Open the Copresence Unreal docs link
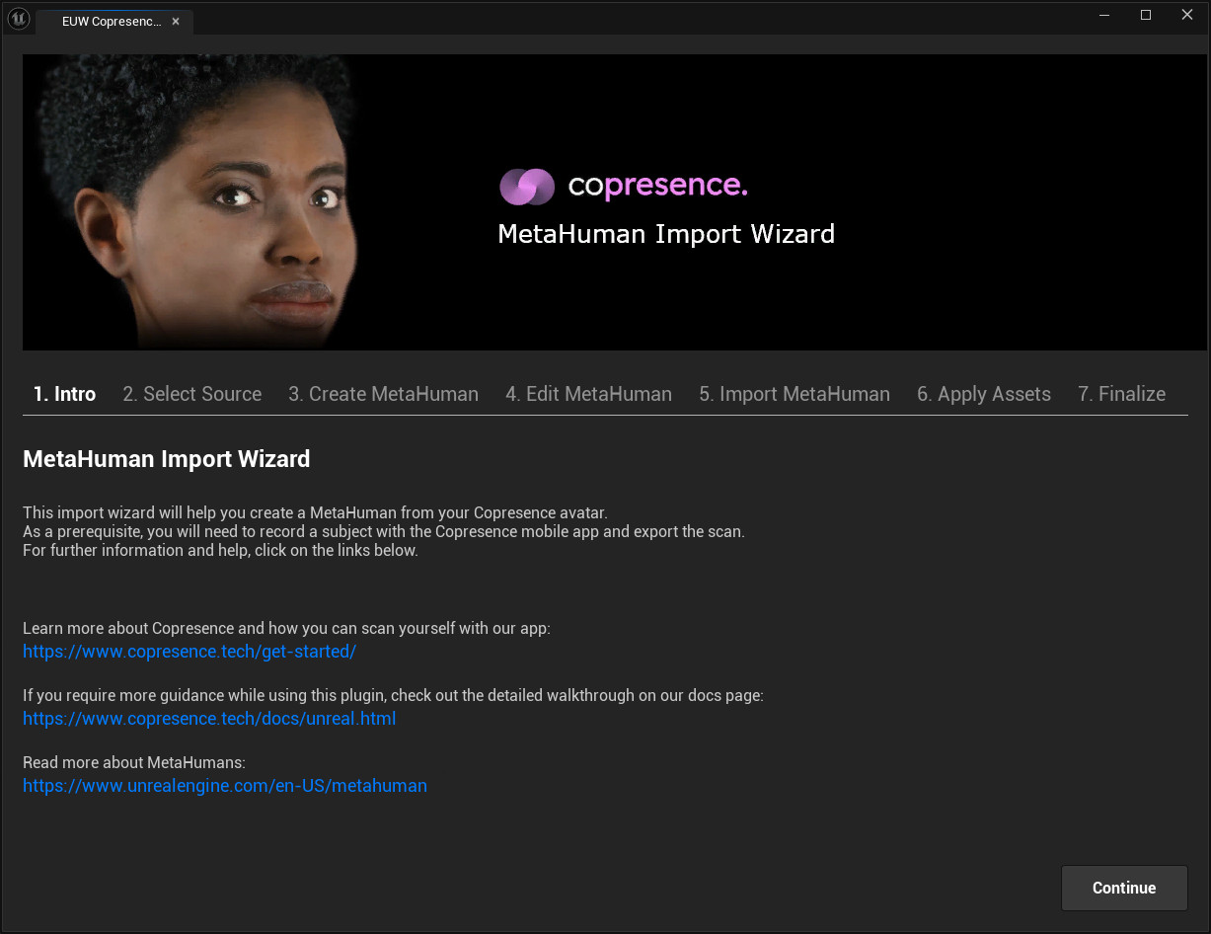The width and height of the screenshot is (1211, 934). click(x=209, y=719)
